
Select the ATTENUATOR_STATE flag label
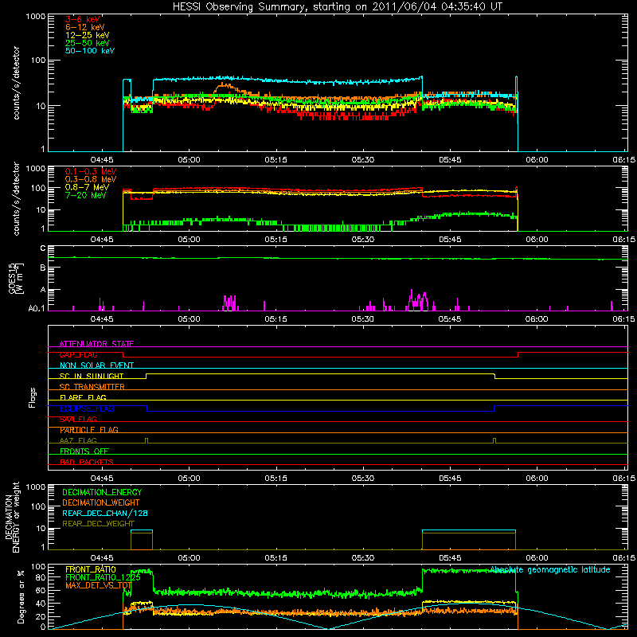tap(96, 344)
